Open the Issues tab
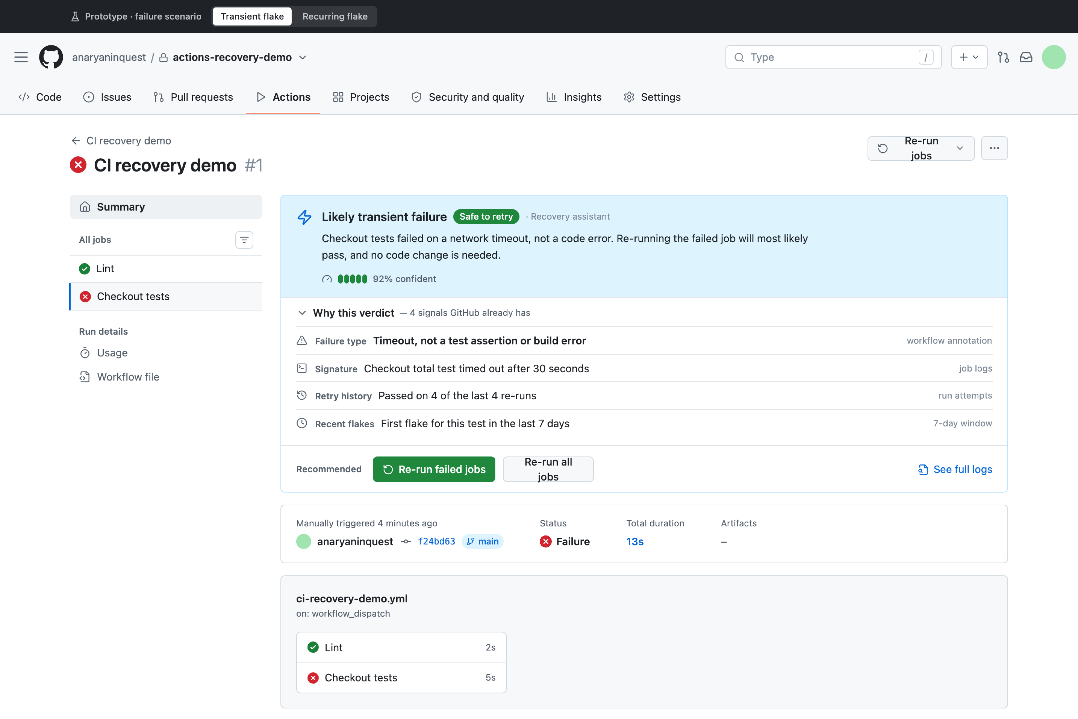This screenshot has width=1078, height=719. tap(107, 97)
